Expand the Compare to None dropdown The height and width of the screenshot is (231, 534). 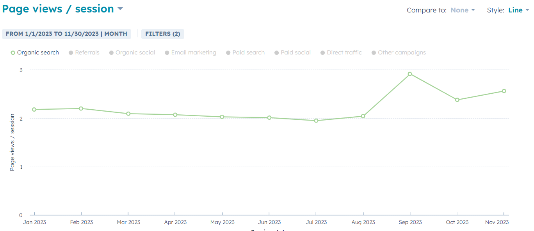pyautogui.click(x=463, y=10)
